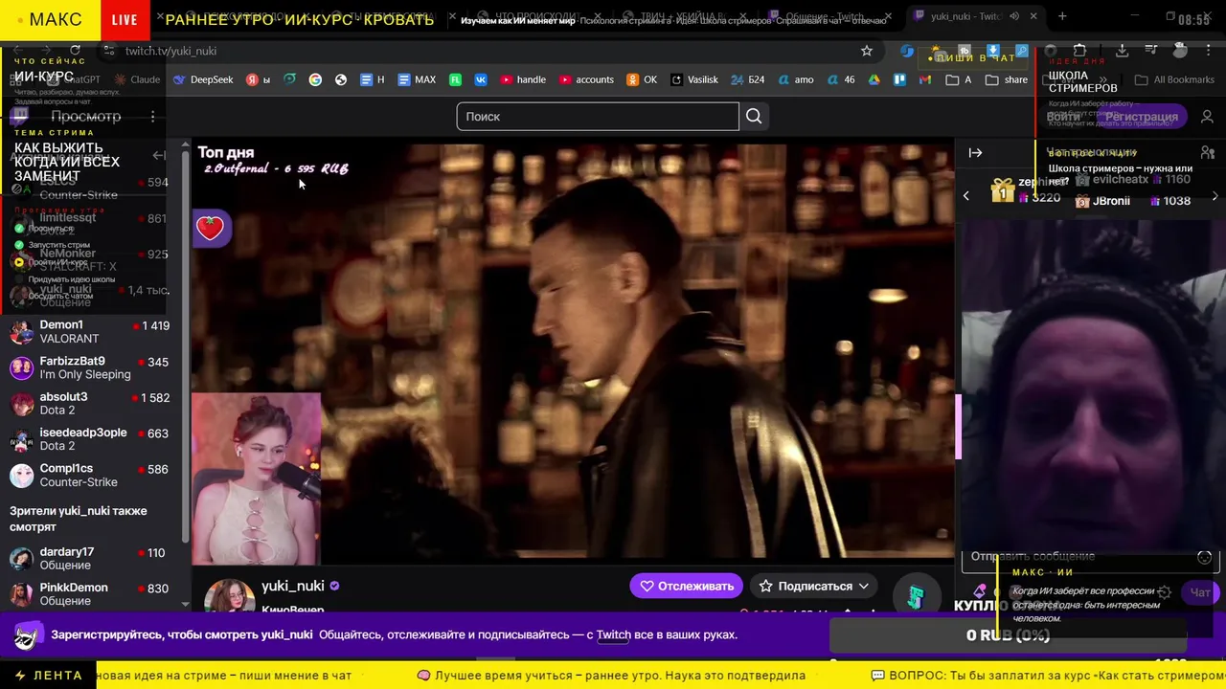Click JBronii in gift leaderboard
1226x689 pixels.
[1111, 201]
